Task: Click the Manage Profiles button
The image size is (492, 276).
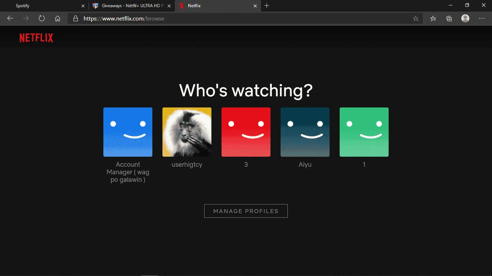Action: point(246,211)
